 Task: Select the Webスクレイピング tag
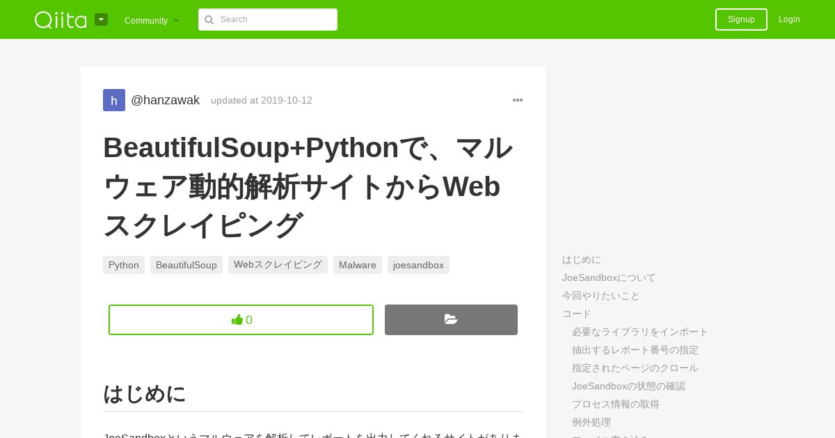pos(278,265)
